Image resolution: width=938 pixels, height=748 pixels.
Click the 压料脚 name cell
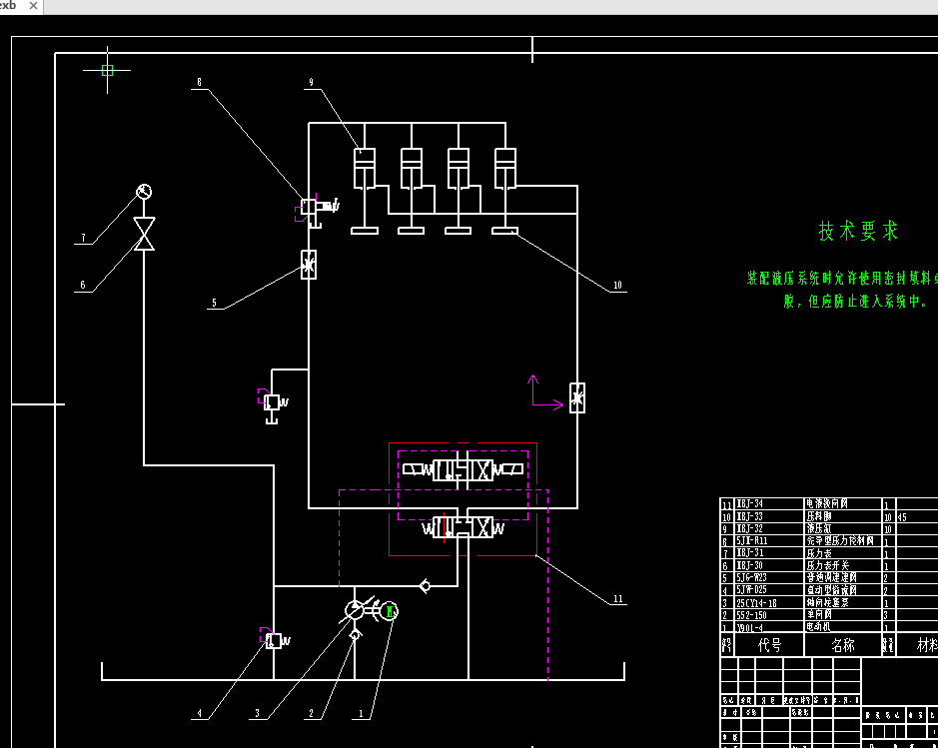[843, 516]
